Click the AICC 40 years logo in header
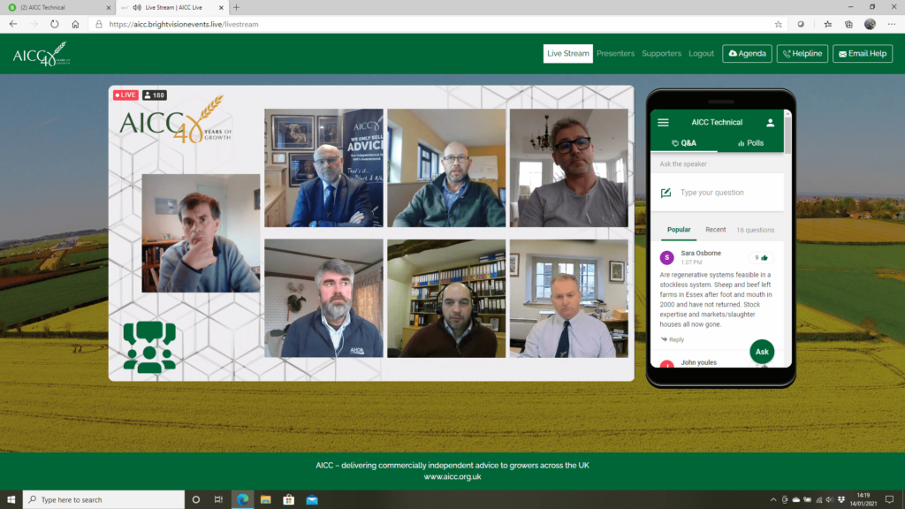Image resolution: width=905 pixels, height=509 pixels. [x=42, y=54]
